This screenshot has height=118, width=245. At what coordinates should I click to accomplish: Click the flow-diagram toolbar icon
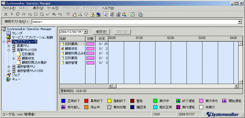click(68, 15)
